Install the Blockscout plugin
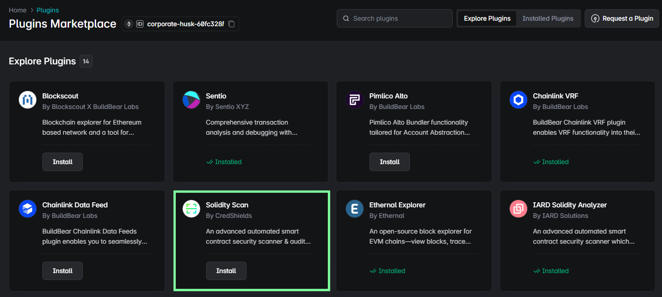 63,162
